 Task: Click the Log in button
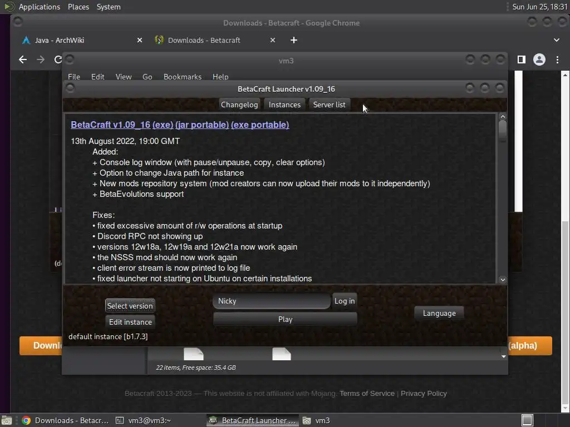(x=344, y=301)
